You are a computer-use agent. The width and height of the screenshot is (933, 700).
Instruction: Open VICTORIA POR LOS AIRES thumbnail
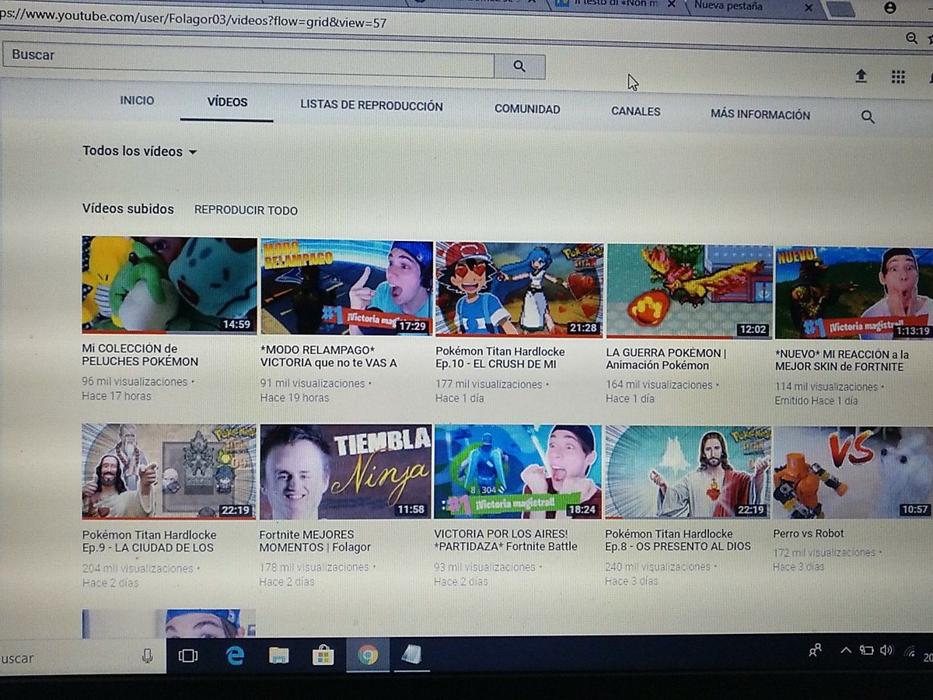click(x=518, y=471)
